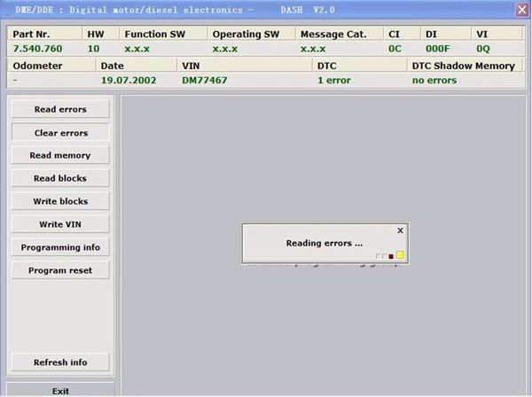
Task: Select date value 19.07.2002
Action: click(x=129, y=81)
